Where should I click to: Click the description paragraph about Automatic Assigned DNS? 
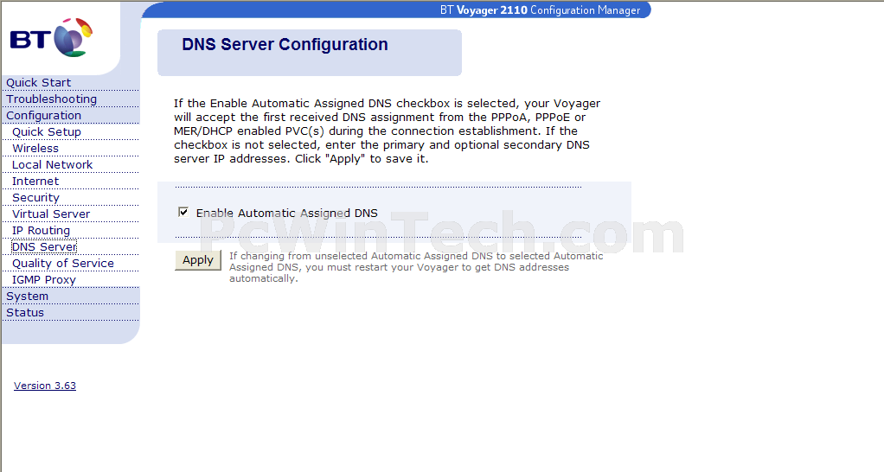tap(387, 131)
